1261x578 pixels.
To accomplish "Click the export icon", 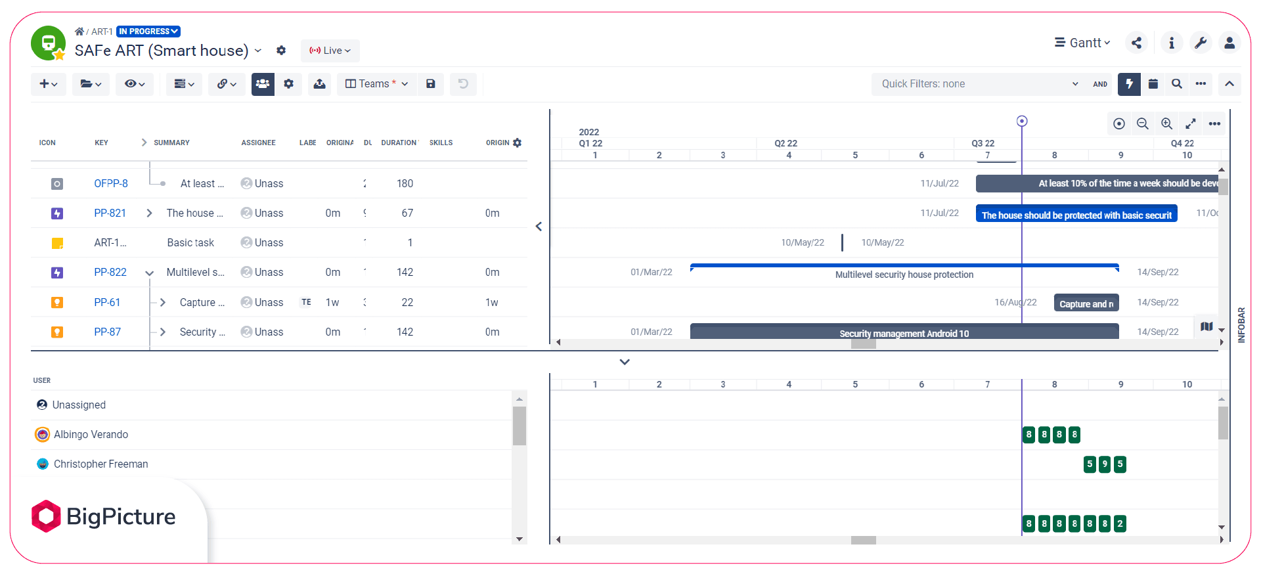I will click(x=319, y=84).
